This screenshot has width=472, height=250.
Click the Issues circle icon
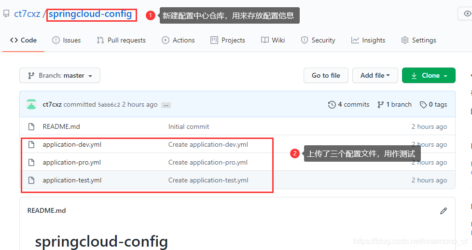click(x=56, y=40)
